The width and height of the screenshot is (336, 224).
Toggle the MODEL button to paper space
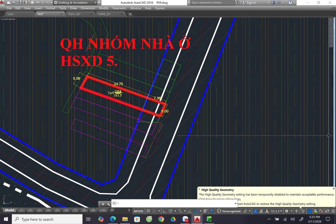pos(139,211)
